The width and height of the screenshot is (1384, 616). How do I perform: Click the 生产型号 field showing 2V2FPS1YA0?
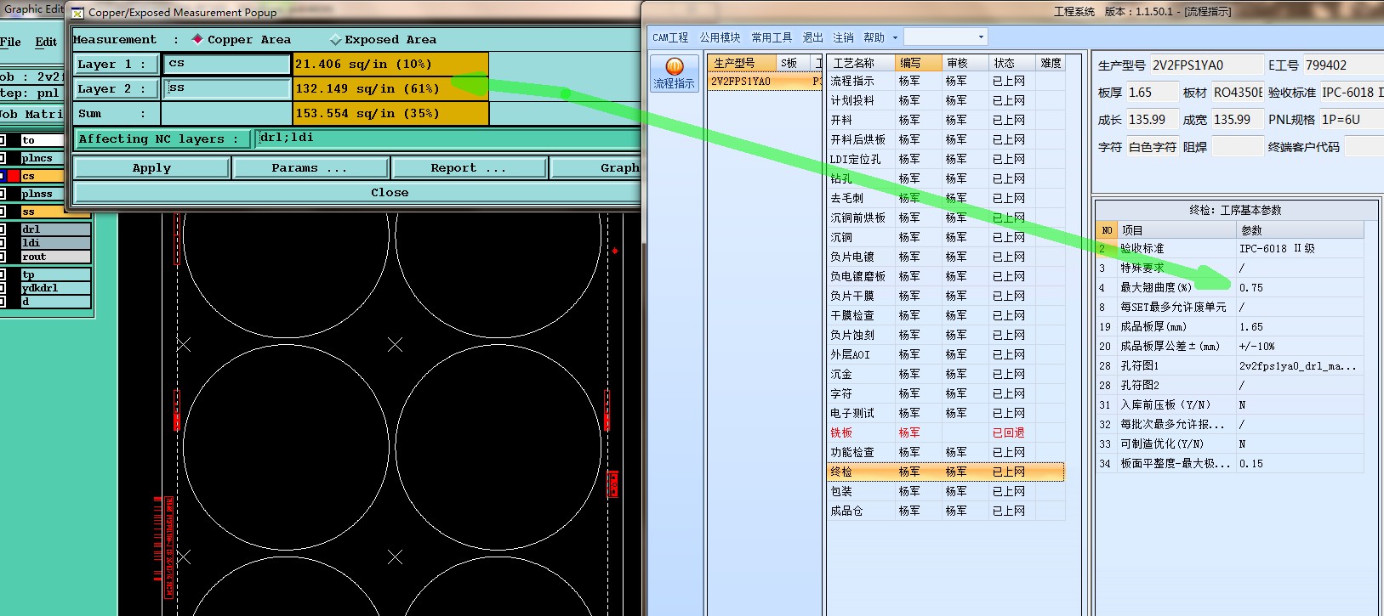[x=1206, y=65]
